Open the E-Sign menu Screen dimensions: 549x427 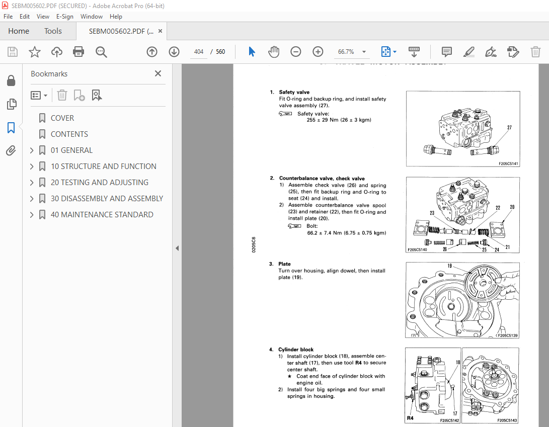coord(65,17)
